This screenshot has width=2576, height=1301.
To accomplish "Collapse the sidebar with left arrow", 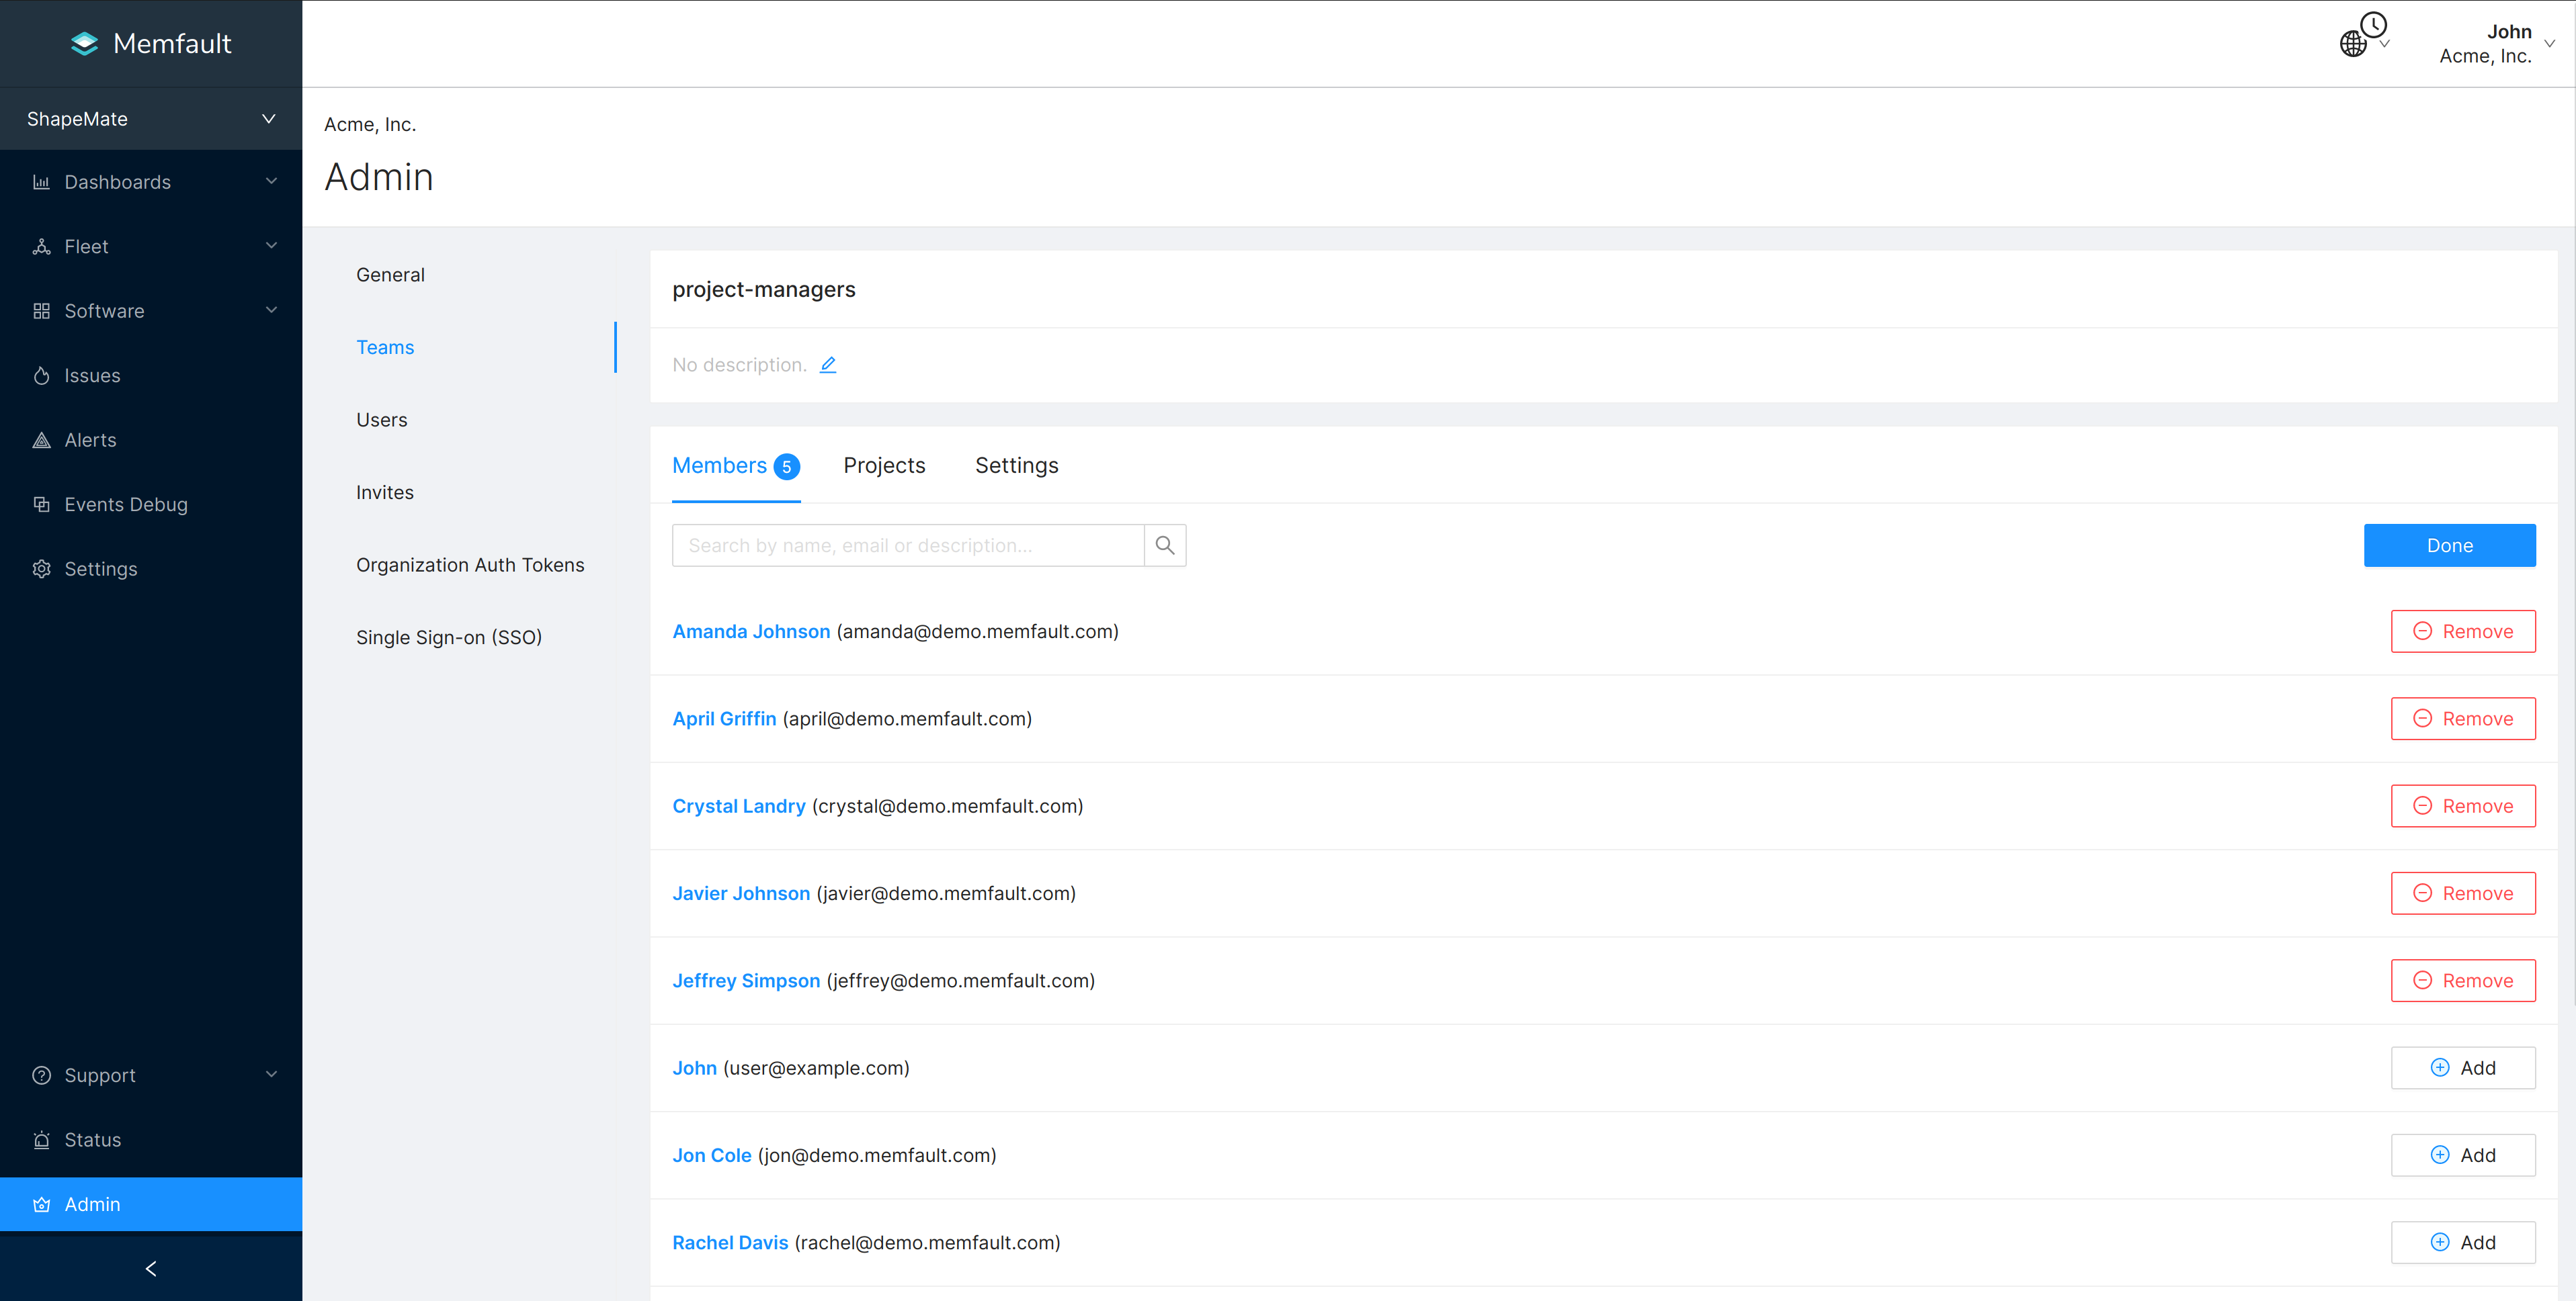I will click(151, 1269).
